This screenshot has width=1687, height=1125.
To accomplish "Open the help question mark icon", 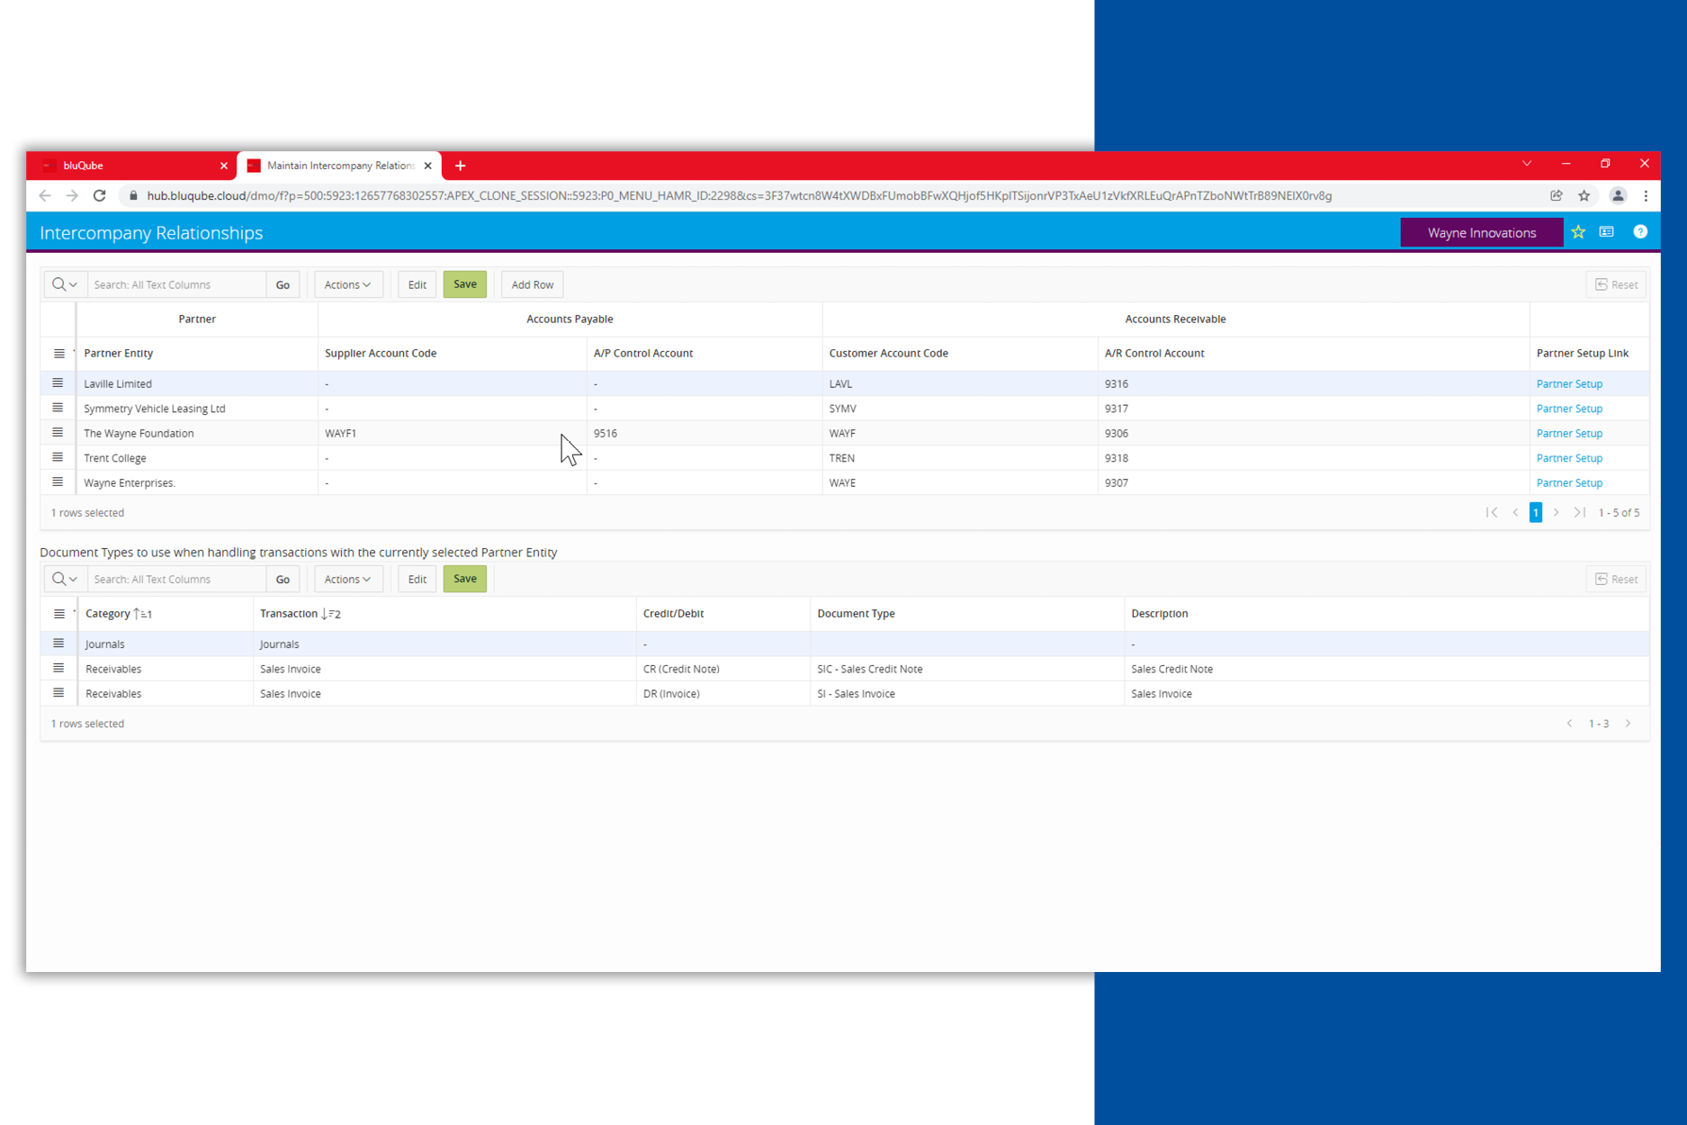I will coord(1640,232).
